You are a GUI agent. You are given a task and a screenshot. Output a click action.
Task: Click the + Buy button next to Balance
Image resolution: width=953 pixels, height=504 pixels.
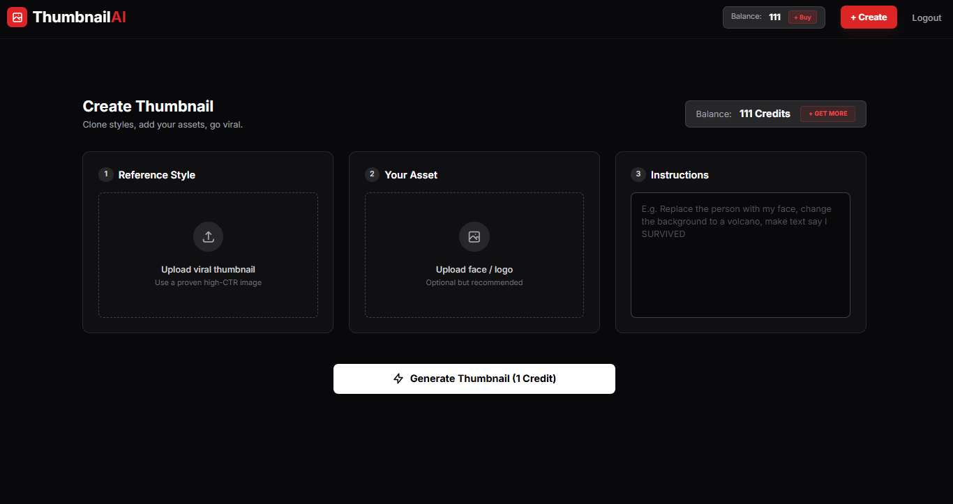click(x=801, y=17)
